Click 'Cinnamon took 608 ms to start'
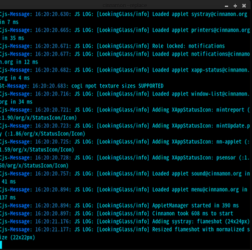 [x=193, y=213]
